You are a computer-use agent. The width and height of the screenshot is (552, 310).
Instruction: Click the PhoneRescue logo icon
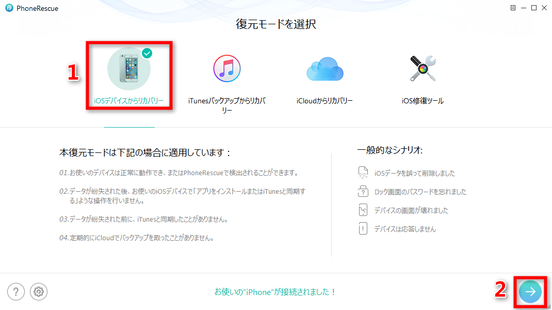point(9,8)
